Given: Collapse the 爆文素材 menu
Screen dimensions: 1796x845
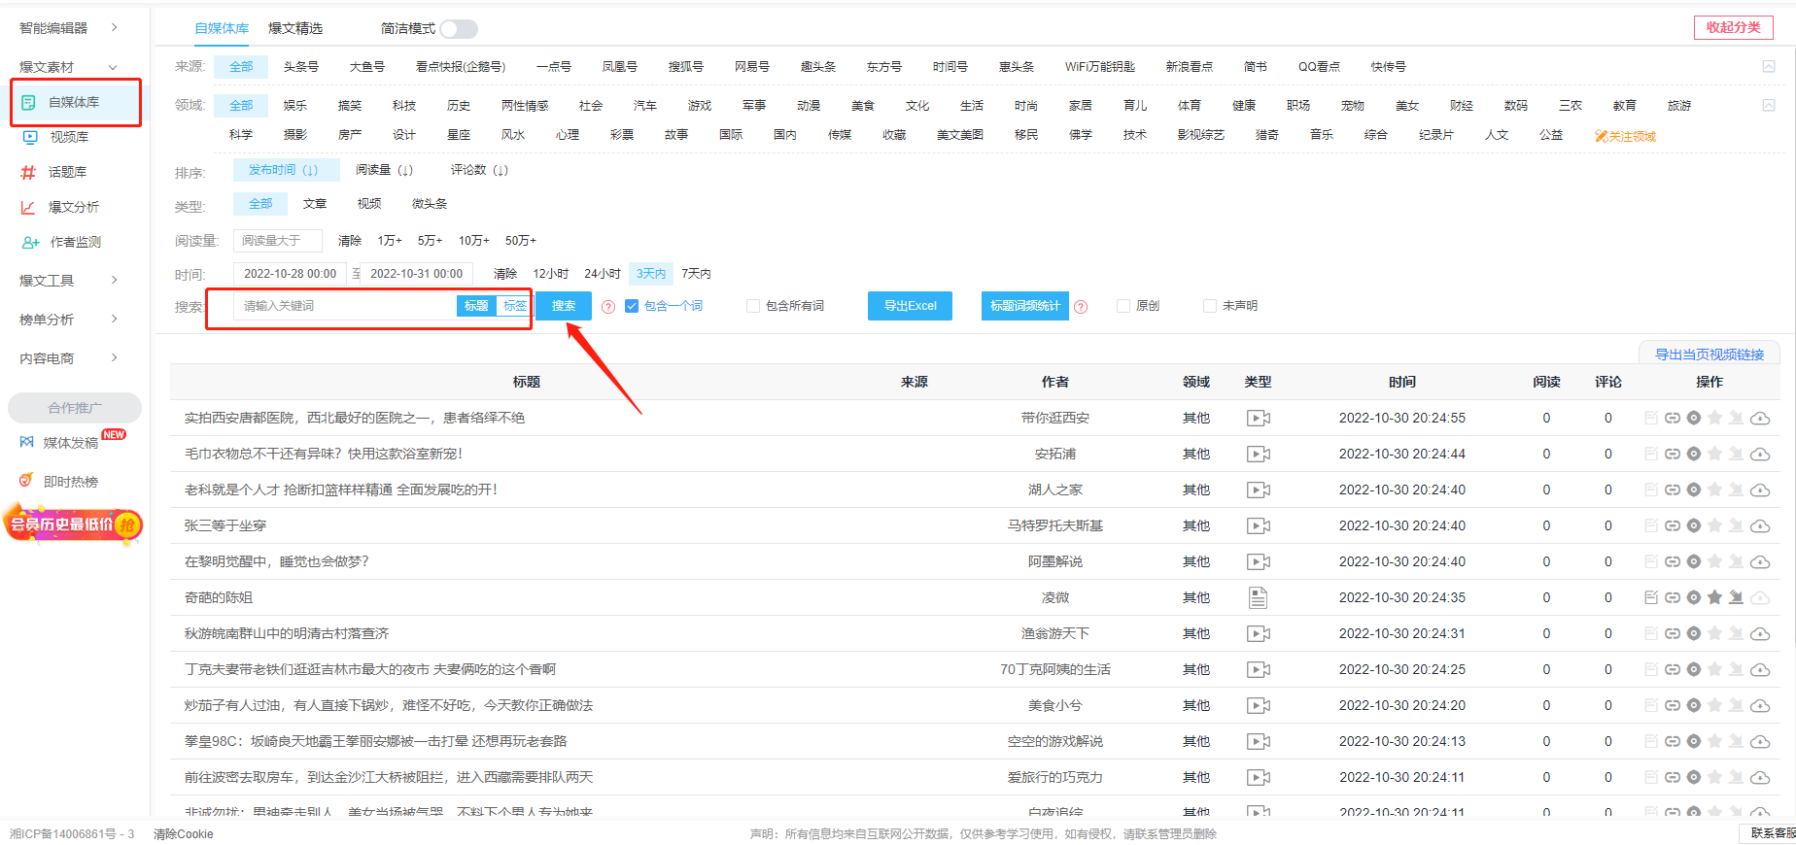Looking at the screenshot, I should (69, 67).
